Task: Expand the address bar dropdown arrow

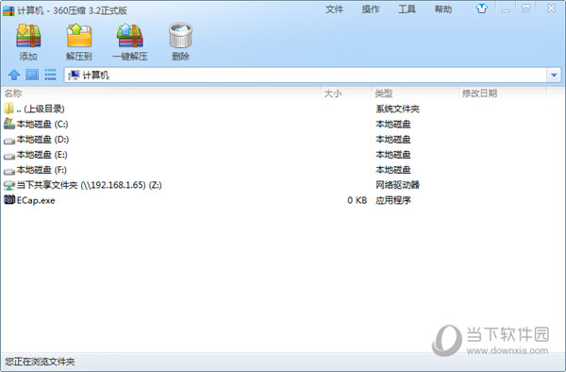Action: [x=554, y=76]
